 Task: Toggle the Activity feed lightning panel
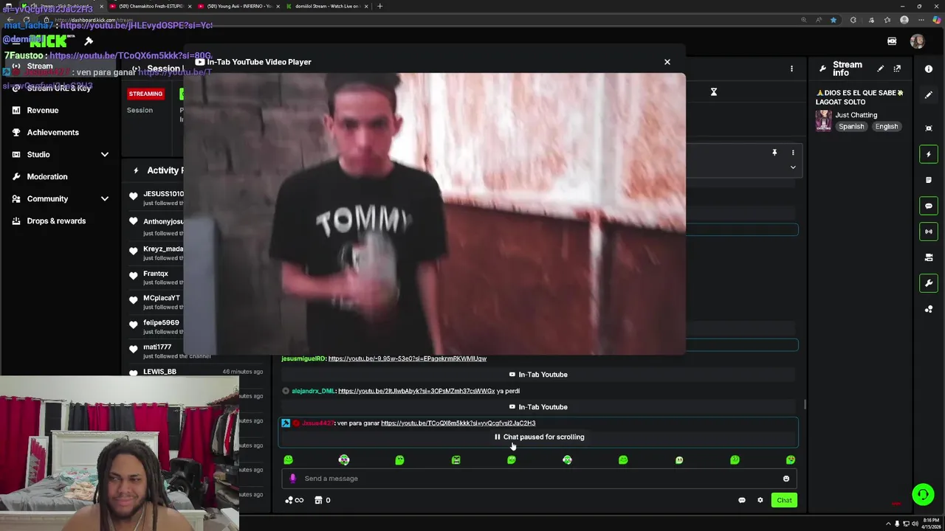click(x=929, y=154)
